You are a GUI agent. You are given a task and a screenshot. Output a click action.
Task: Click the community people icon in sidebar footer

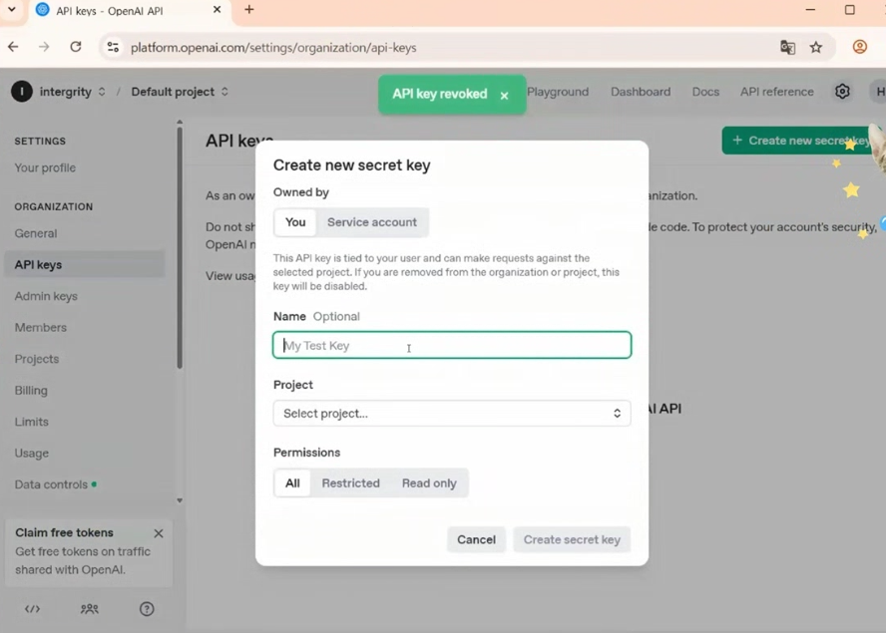(x=89, y=609)
